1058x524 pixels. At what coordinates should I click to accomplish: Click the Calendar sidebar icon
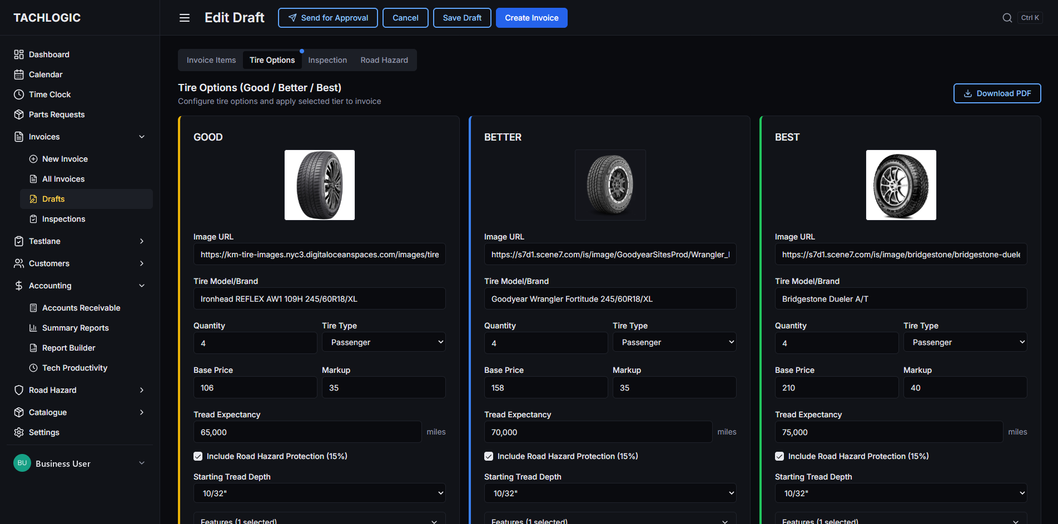tap(19, 74)
